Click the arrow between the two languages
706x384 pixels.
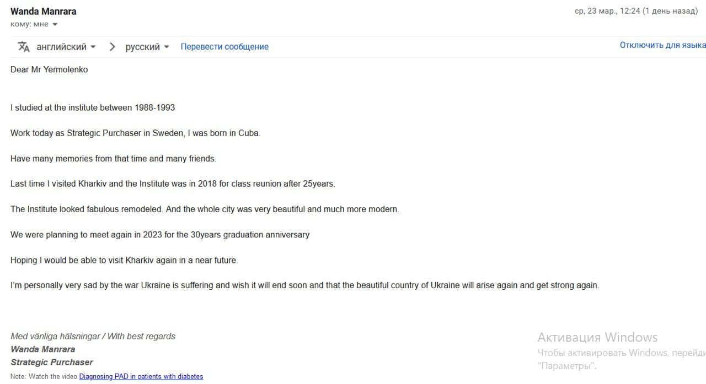point(112,47)
